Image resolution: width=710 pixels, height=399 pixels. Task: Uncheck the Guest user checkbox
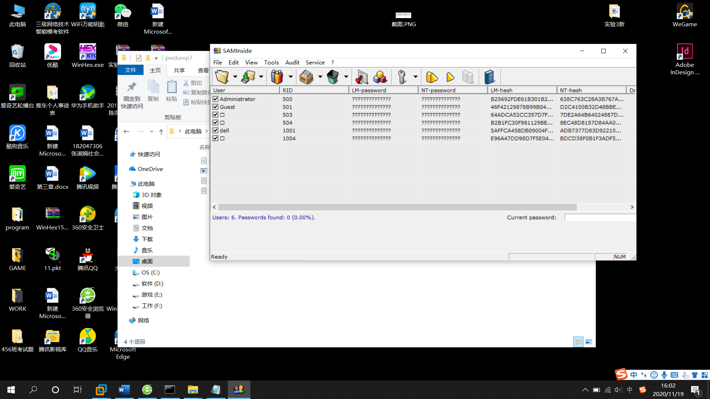tap(216, 107)
